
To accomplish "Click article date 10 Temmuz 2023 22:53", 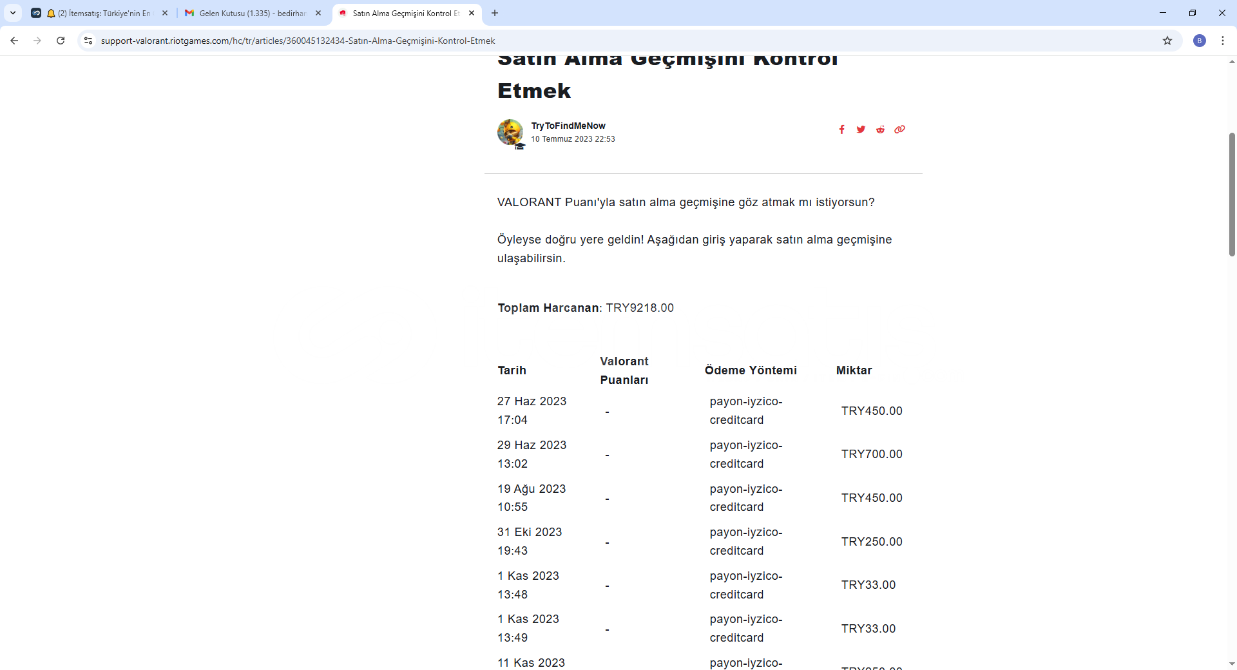I will (x=573, y=139).
